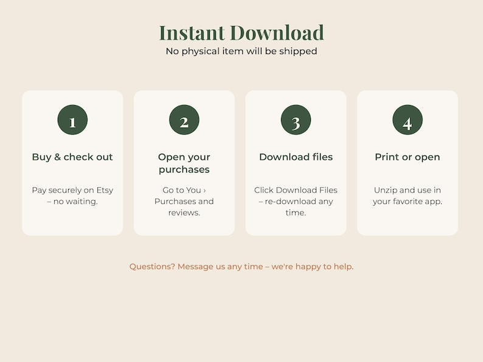
Task: Click 'Questions? Message us any time' line
Action: click(241, 267)
